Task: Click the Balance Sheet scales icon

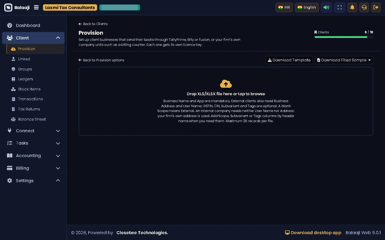Action: (13, 119)
